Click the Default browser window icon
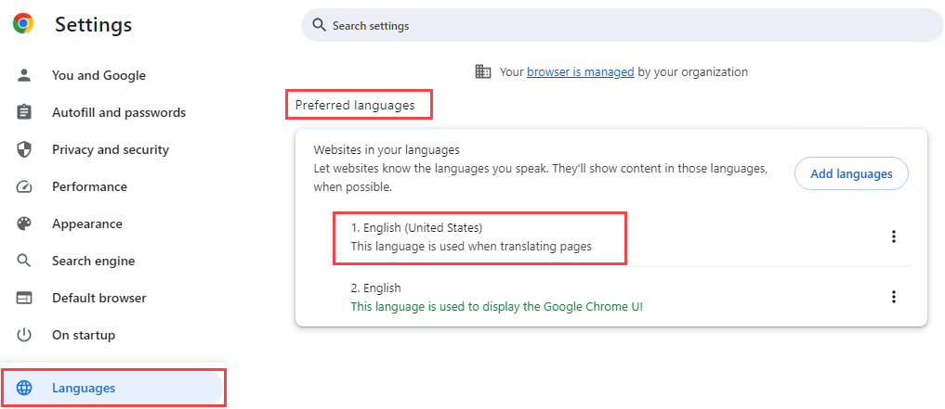 [25, 298]
